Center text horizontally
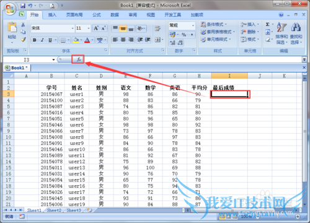310x223 pixels. coord(123,40)
